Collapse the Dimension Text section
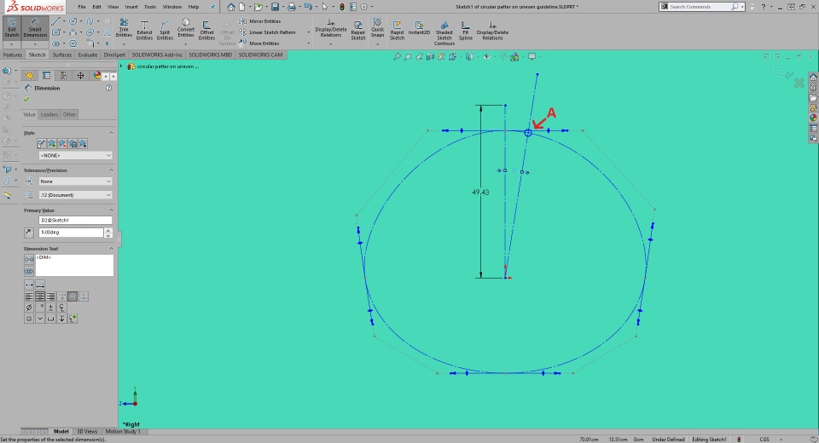This screenshot has width=819, height=443. pos(111,249)
